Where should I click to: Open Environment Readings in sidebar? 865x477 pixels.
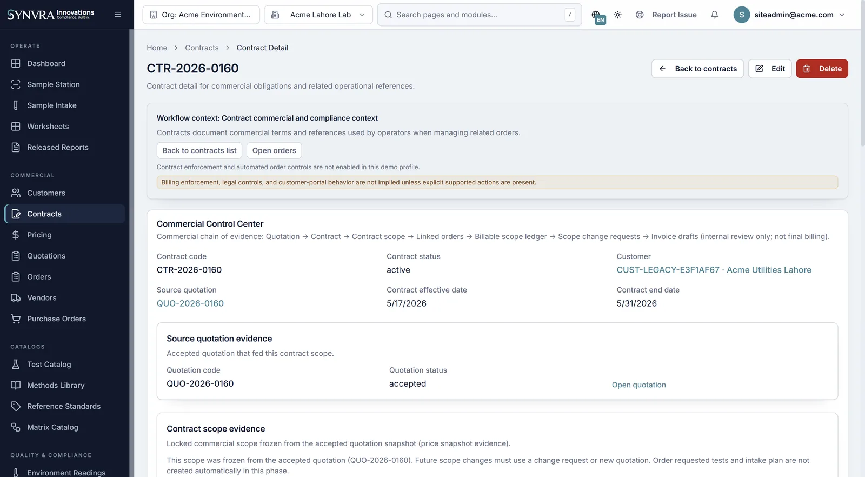[65, 472]
